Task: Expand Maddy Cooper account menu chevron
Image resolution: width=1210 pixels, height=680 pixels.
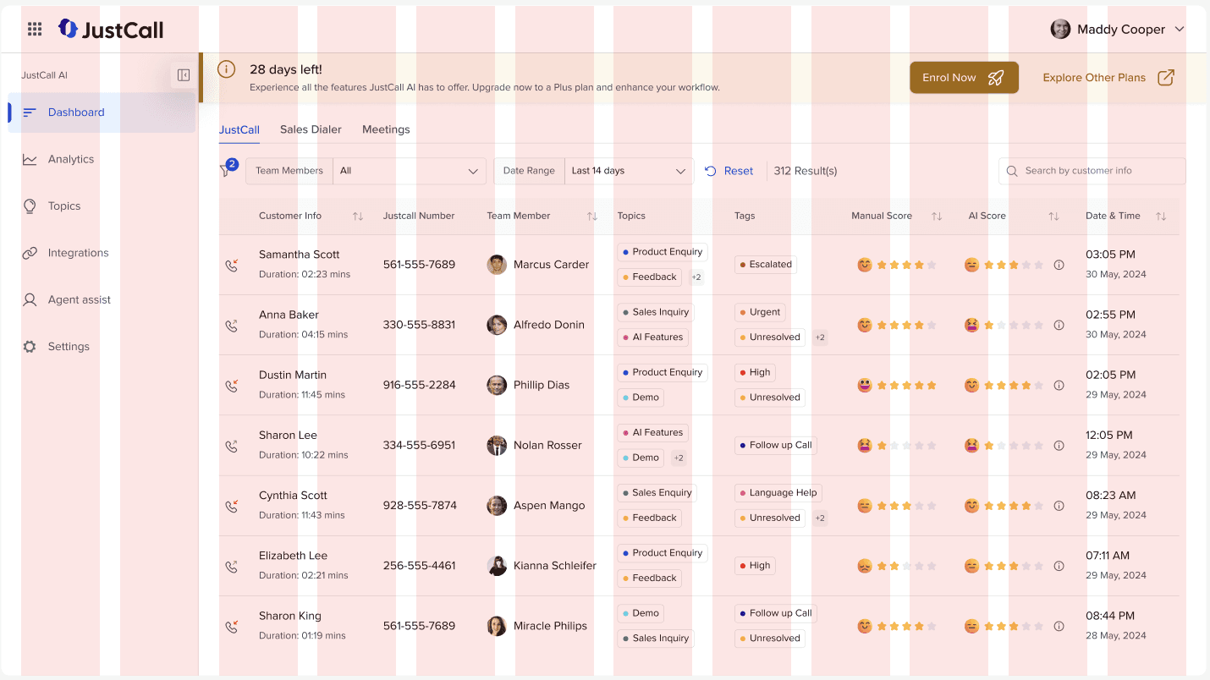Action: (1180, 30)
